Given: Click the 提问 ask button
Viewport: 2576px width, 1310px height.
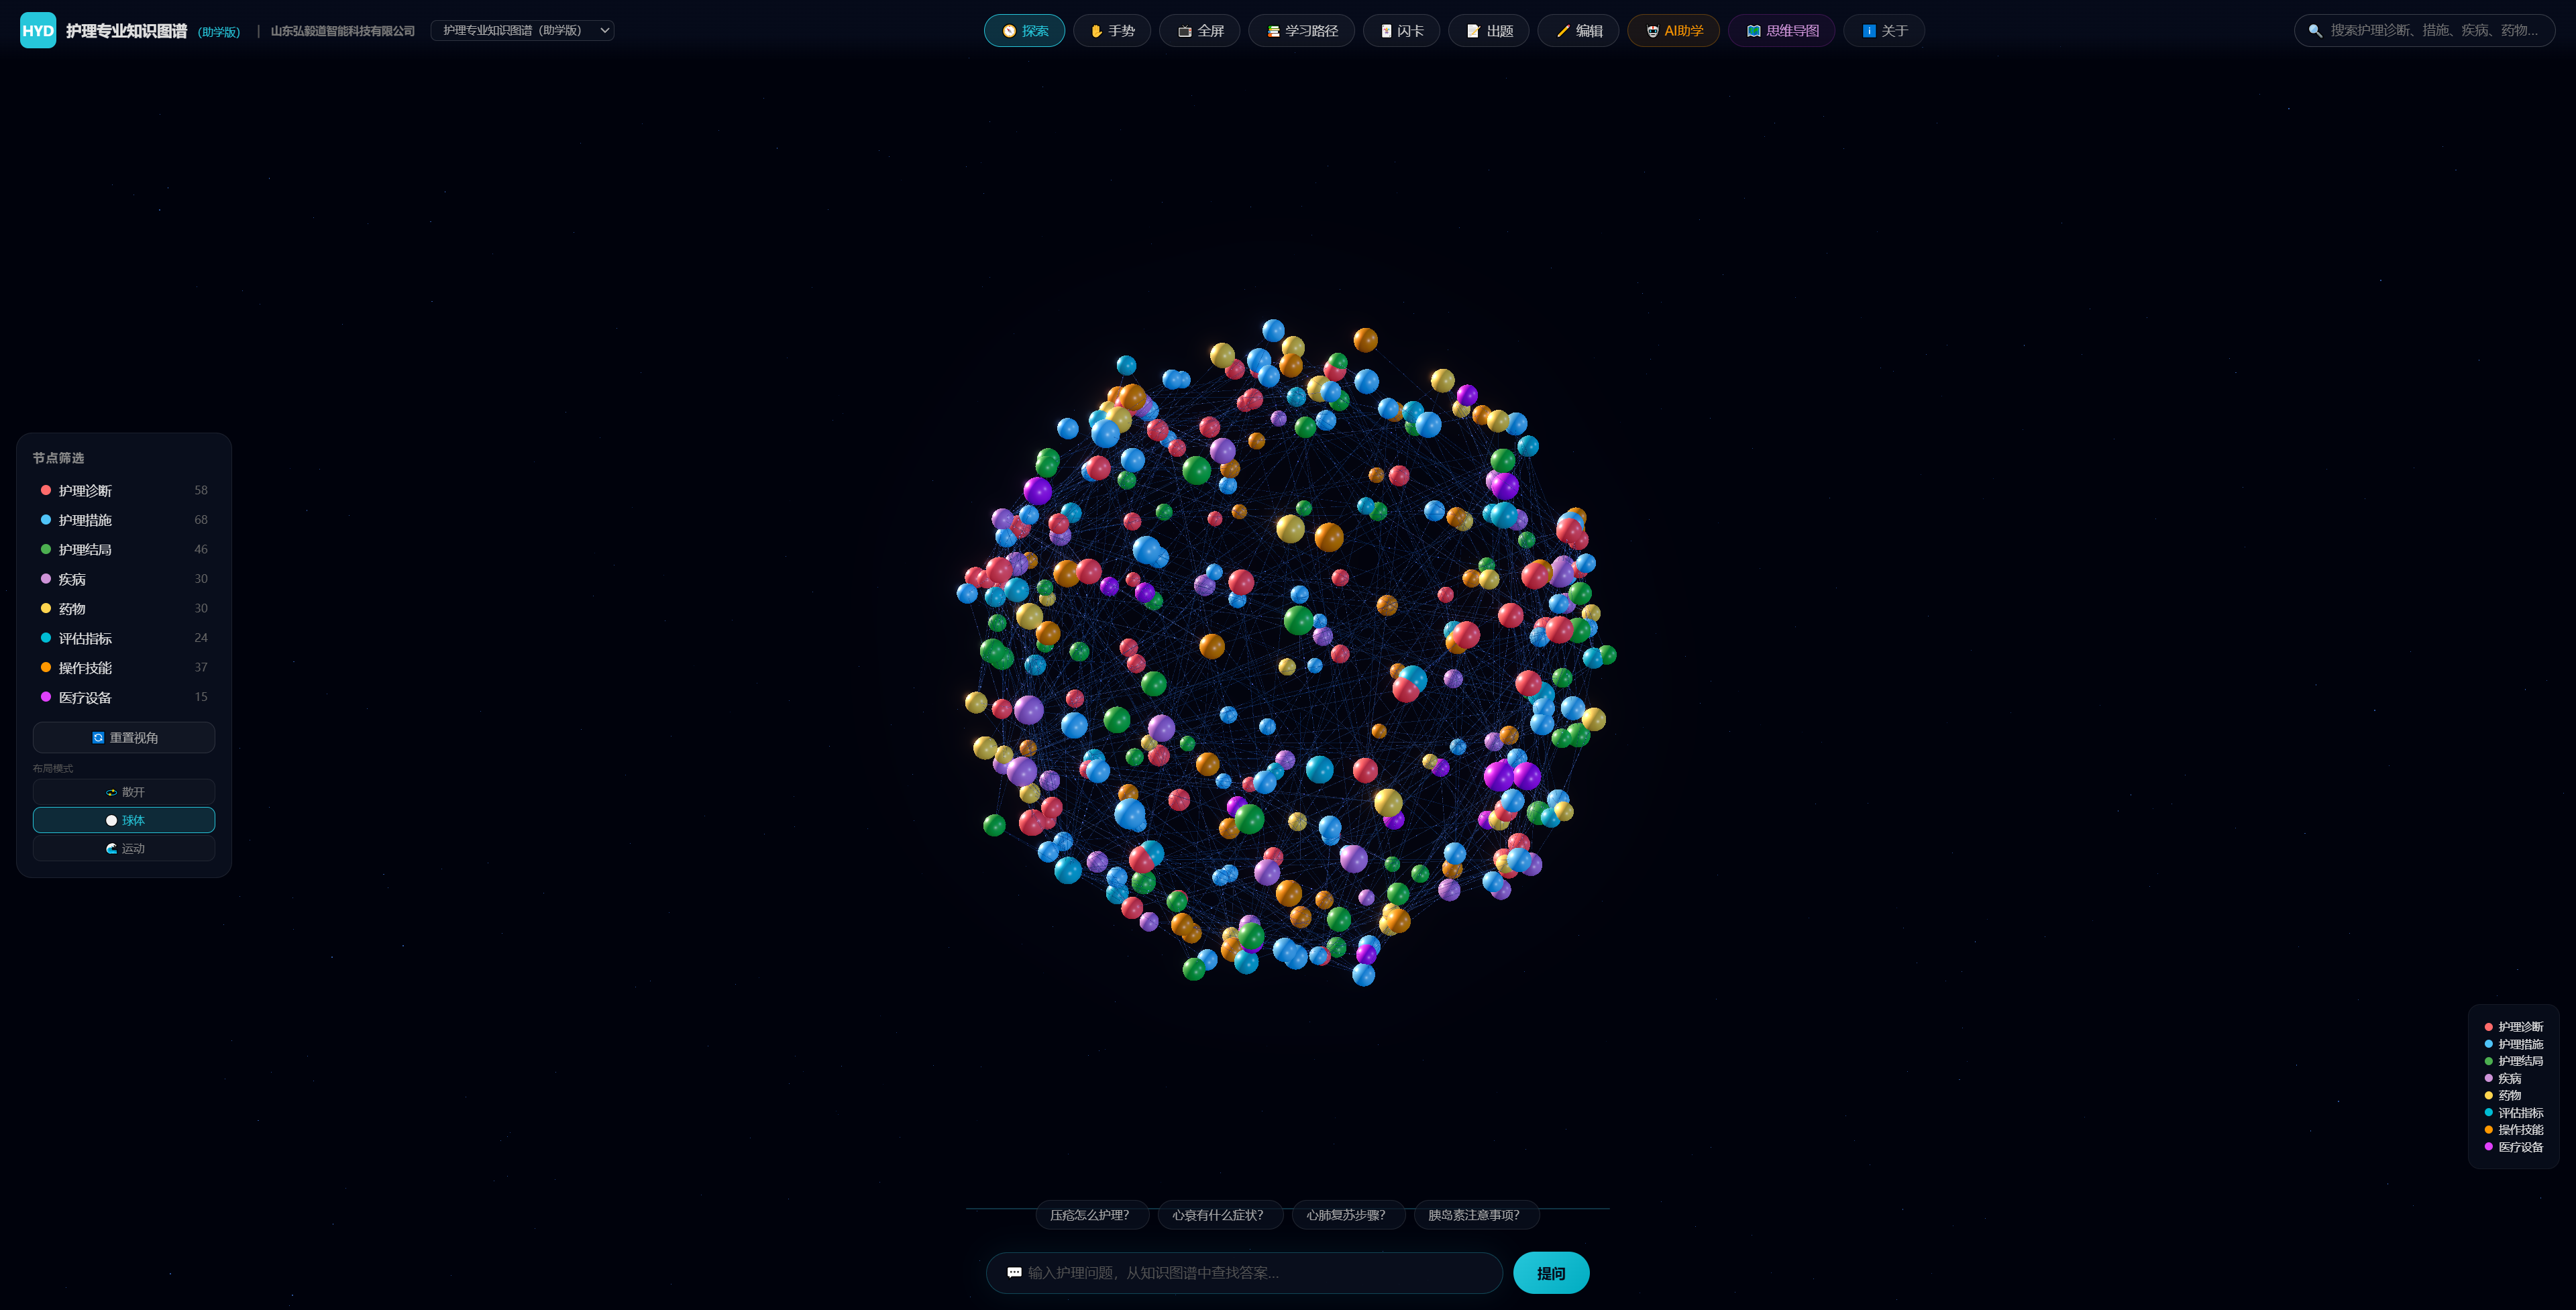Looking at the screenshot, I should click(x=1551, y=1273).
